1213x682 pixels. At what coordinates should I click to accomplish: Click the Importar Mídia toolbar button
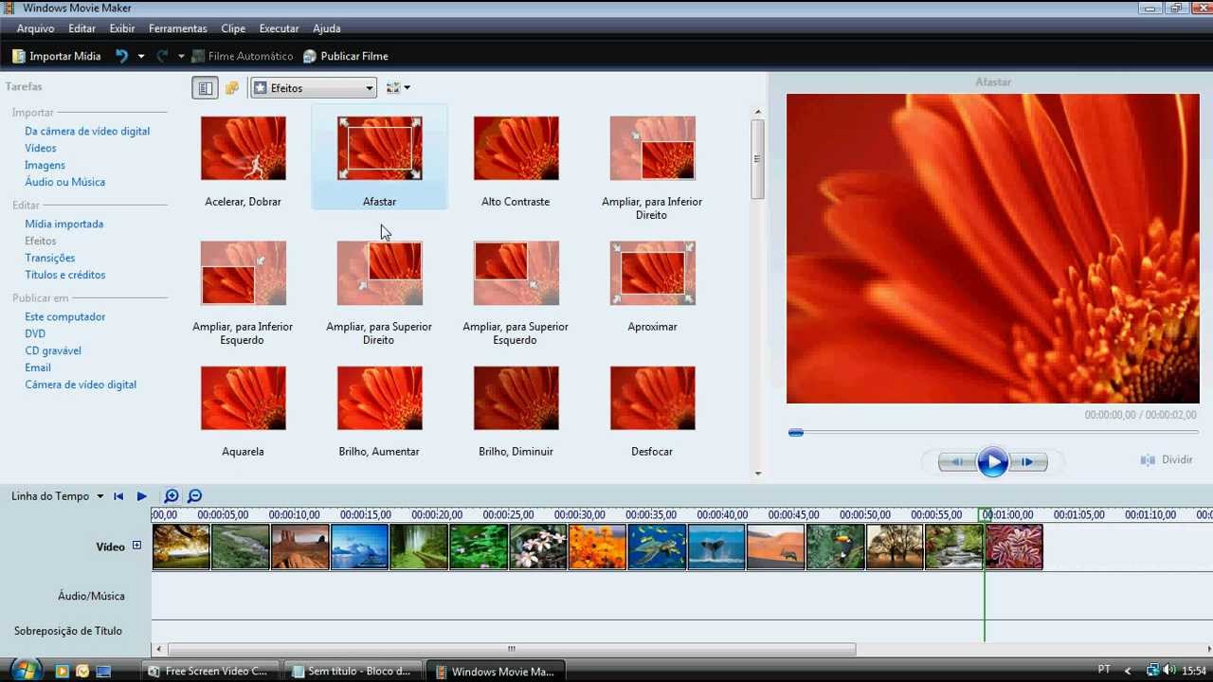[56, 56]
